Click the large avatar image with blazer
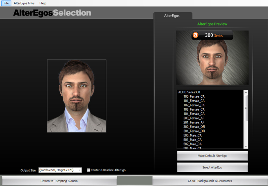 click(x=77, y=96)
